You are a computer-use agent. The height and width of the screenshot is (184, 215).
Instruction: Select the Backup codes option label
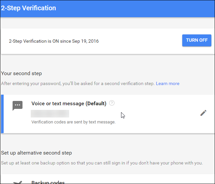(48, 182)
